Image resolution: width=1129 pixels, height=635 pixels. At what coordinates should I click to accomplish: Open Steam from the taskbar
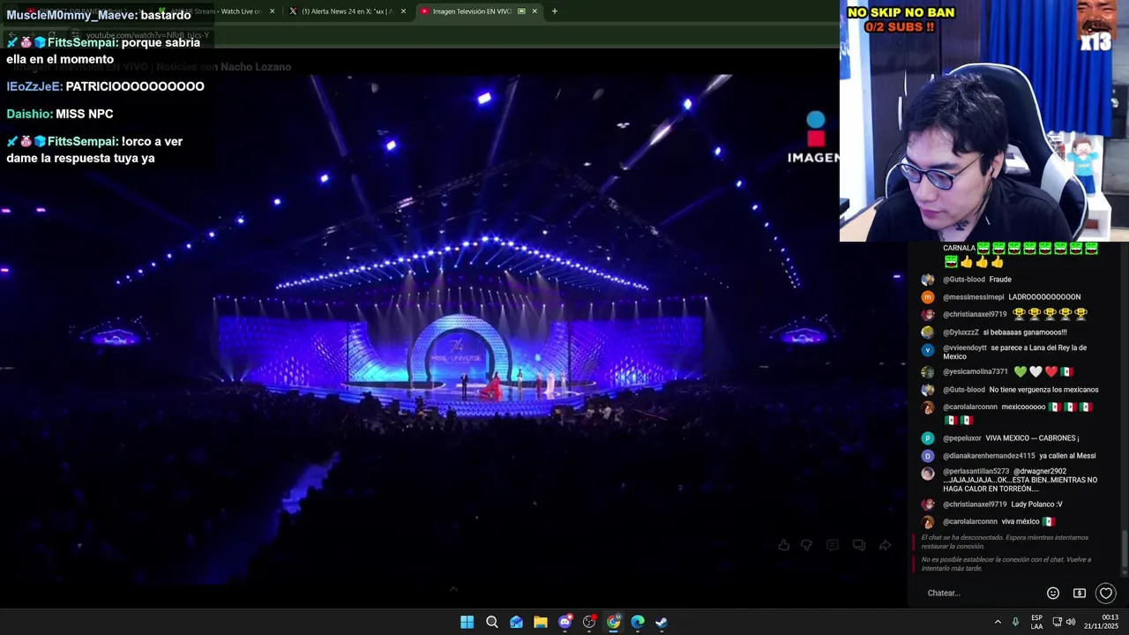[662, 622]
